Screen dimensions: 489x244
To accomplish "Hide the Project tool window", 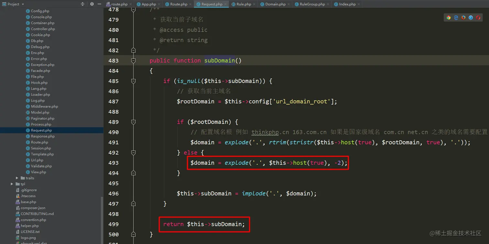I will coord(99,4).
